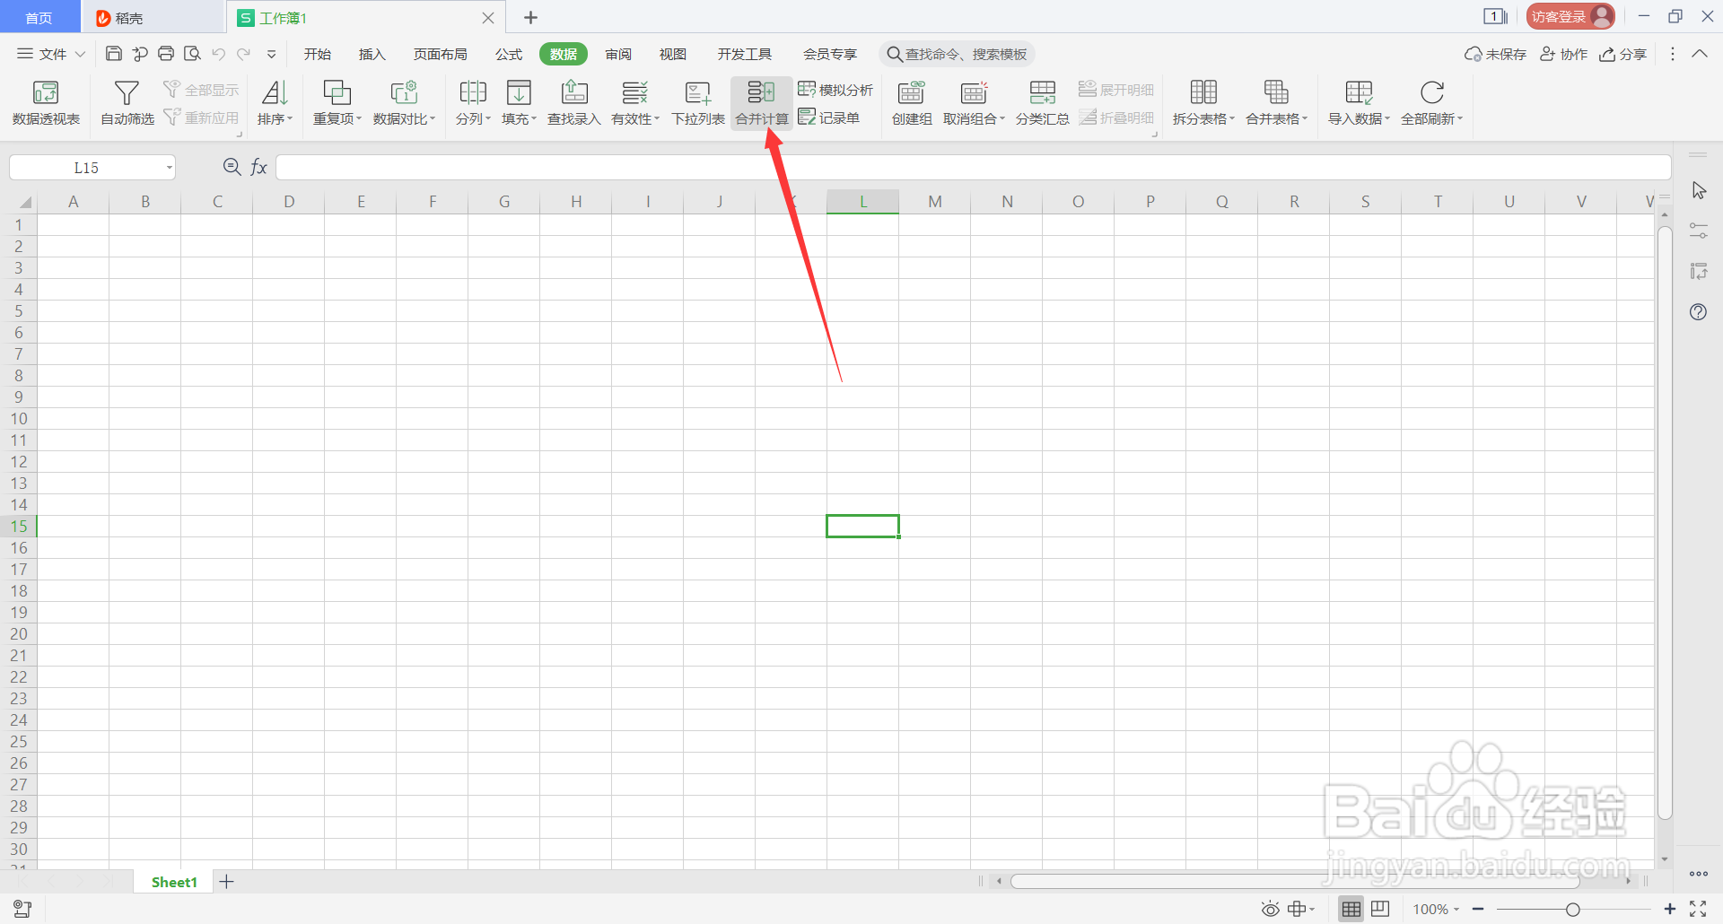Image resolution: width=1723 pixels, height=924 pixels.
Task: Toggle eye protection mode in status bar
Action: [1270, 909]
